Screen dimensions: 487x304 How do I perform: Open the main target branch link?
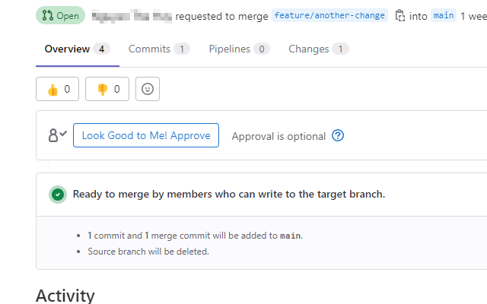click(x=444, y=15)
